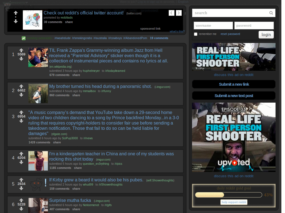Viewport: 285px width, 213px height.
Task: Switch to the rising tab
Action: 68,10
